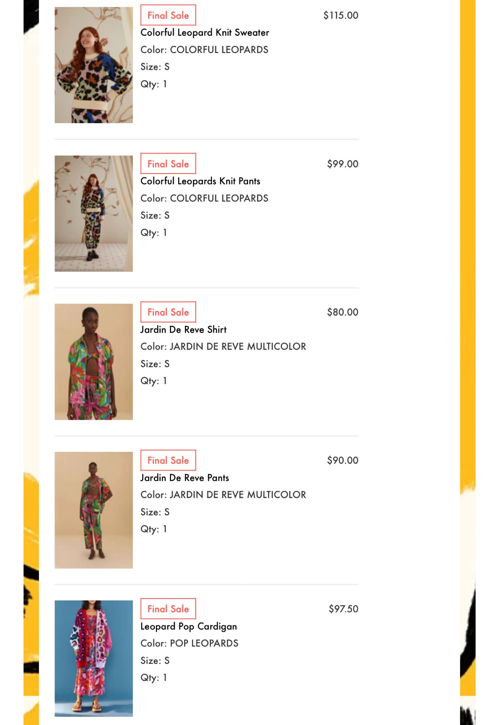Click the Final Sale badge above the Knit Sweater
This screenshot has height=725, width=484.
click(x=168, y=15)
